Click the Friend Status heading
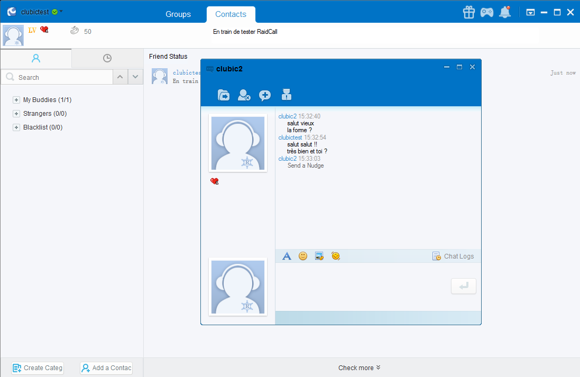 coord(168,56)
